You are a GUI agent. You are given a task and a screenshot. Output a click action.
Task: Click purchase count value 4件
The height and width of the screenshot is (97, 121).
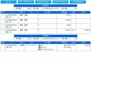click(x=75, y=8)
